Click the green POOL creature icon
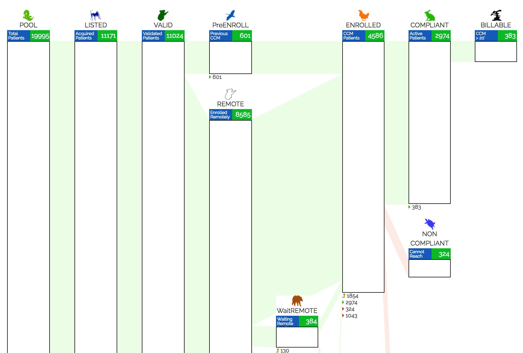523x353 pixels. [x=28, y=15]
